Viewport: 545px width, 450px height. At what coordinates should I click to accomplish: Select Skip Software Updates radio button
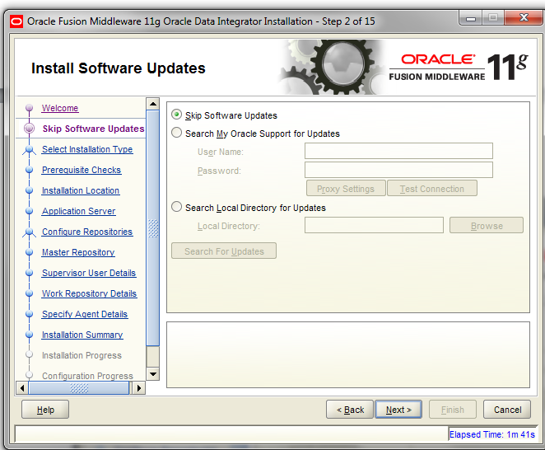click(176, 115)
